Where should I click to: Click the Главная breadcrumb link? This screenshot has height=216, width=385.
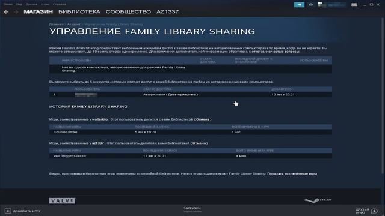coord(56,24)
